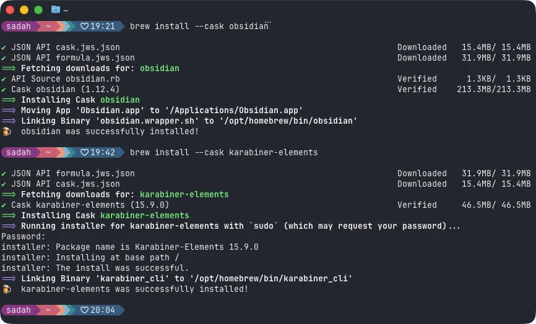This screenshot has height=324, width=536.
Task: Click the heart icon next to 19:42
Action: tap(84, 153)
